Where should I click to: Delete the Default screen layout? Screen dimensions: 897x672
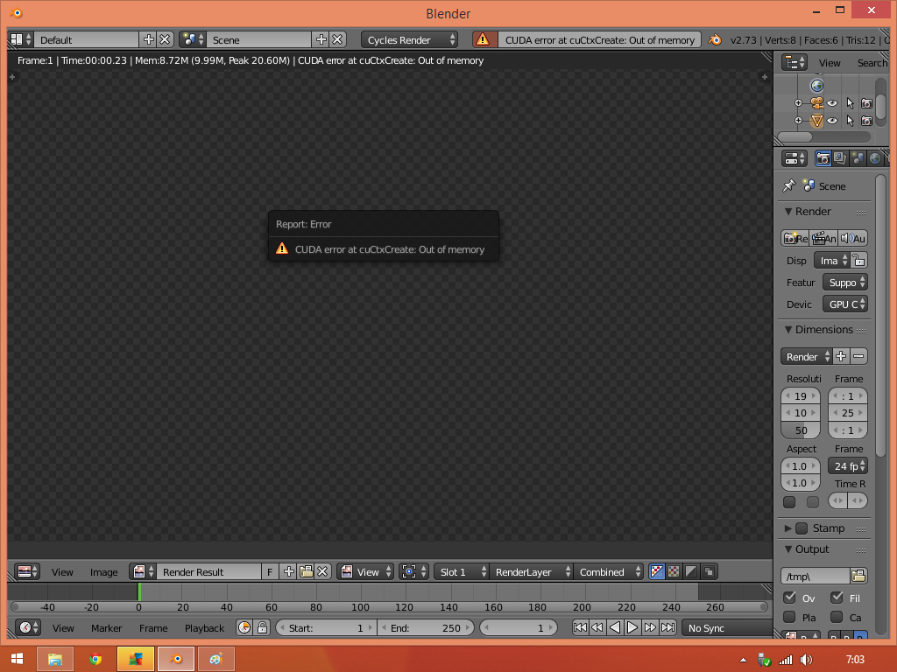(165, 39)
